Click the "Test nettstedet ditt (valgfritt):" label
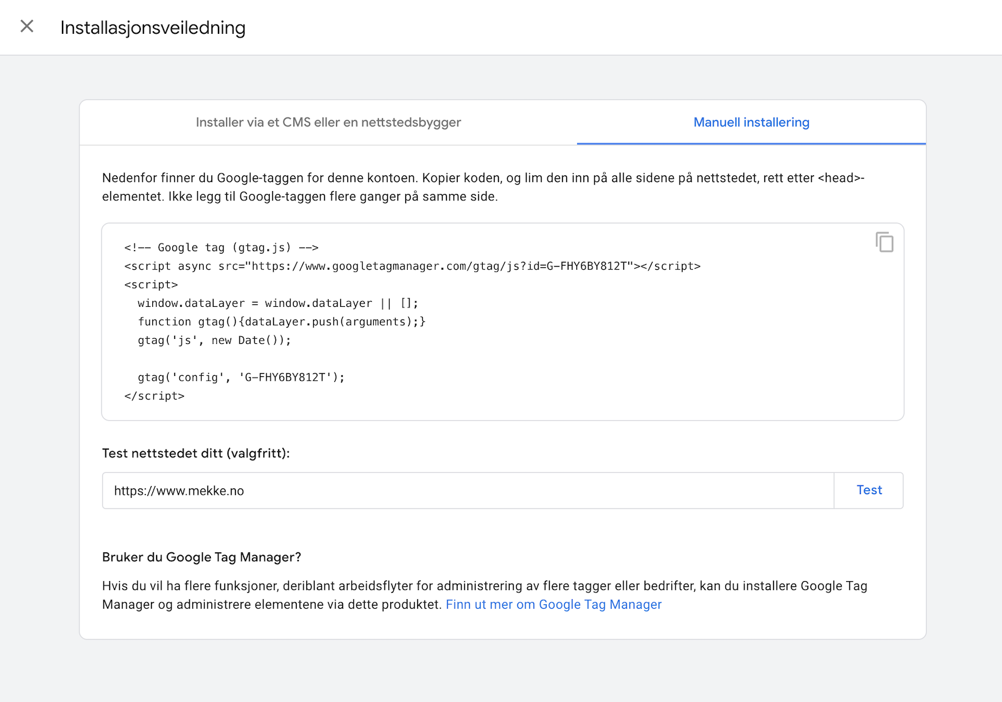1002x702 pixels. [196, 453]
